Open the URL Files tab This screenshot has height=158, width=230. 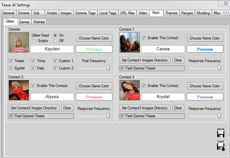tap(127, 13)
